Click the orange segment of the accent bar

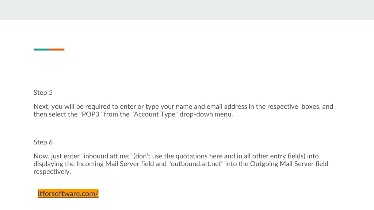(57, 50)
